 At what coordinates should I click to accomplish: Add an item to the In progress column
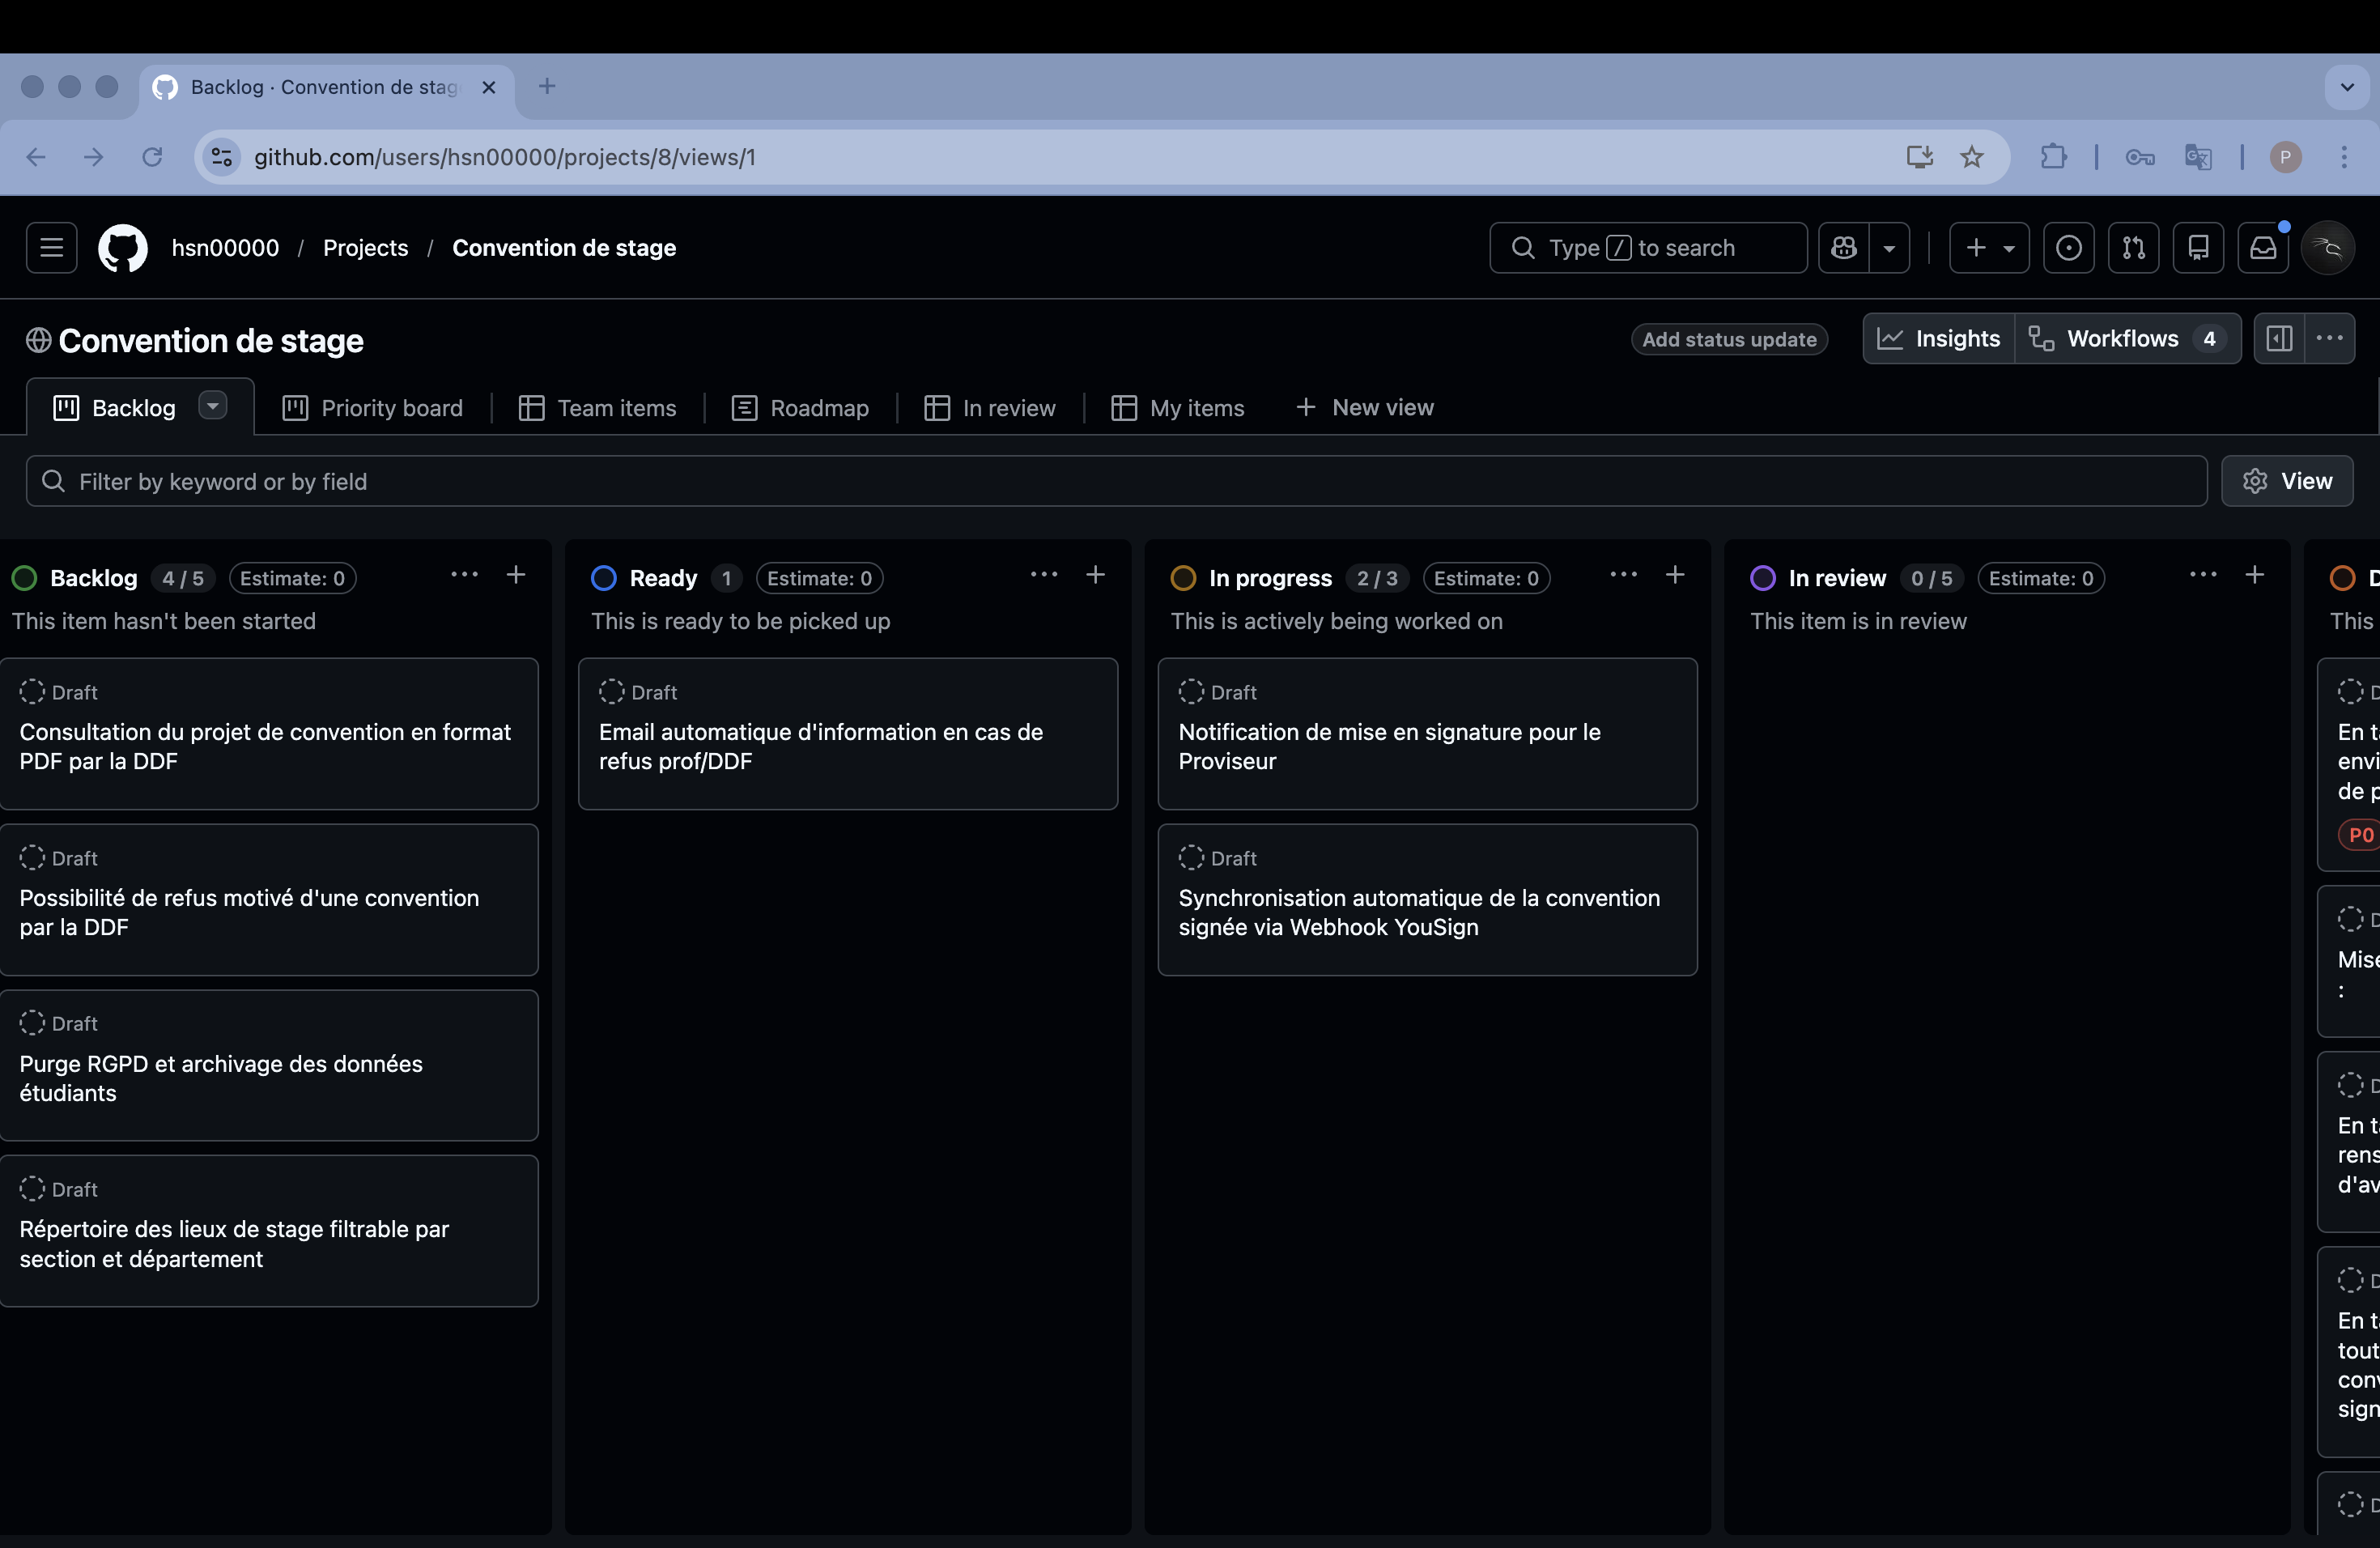coord(1676,575)
